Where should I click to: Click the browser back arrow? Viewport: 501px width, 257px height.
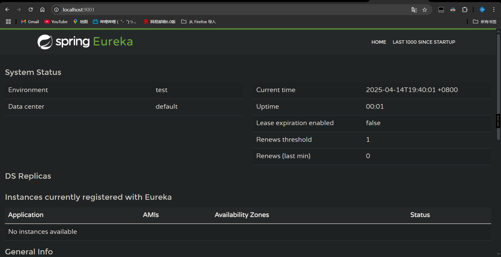click(7, 10)
